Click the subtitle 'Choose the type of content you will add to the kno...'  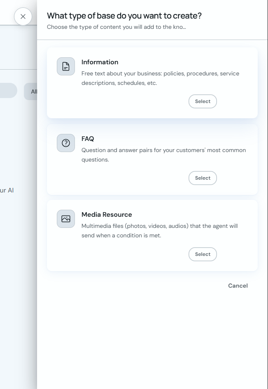tap(116, 27)
